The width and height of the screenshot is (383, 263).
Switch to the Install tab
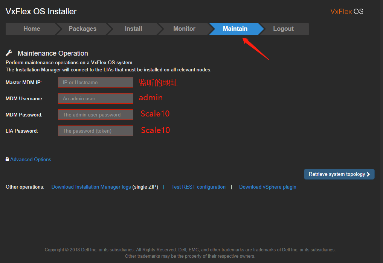click(133, 29)
